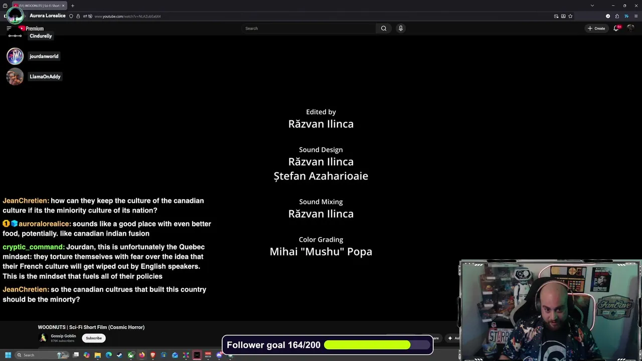The height and width of the screenshot is (361, 642).
Task: Click the Follower goal progress bar
Action: (x=377, y=345)
